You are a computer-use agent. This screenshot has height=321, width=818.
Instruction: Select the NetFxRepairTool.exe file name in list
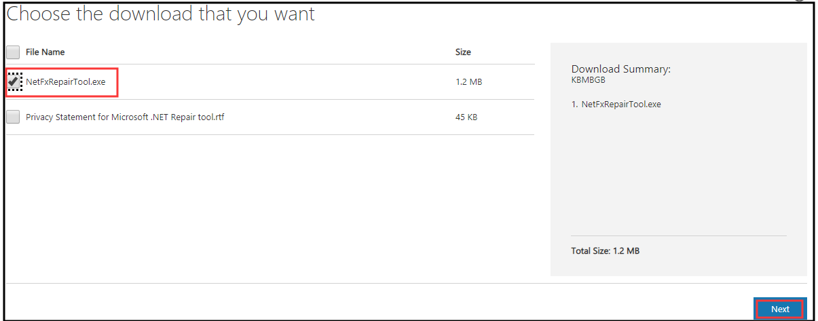point(66,82)
